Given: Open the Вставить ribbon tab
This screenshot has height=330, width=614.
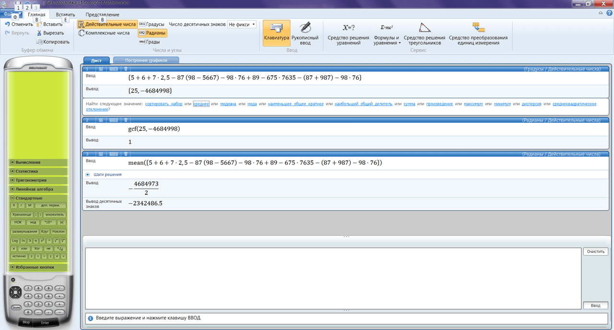Looking at the screenshot, I should [65, 15].
